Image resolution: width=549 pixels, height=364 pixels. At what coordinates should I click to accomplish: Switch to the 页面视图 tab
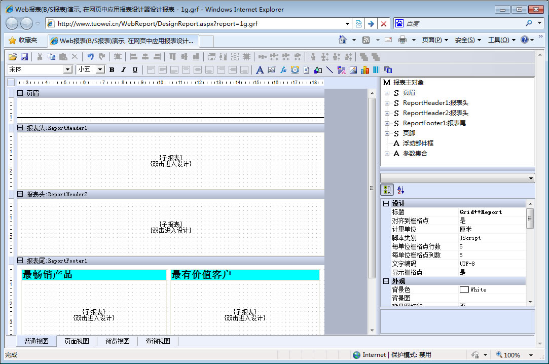click(x=77, y=341)
